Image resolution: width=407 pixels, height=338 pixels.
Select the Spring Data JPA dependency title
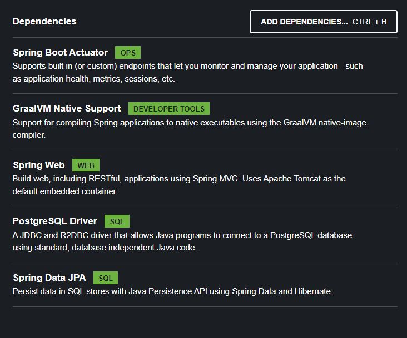coord(49,278)
